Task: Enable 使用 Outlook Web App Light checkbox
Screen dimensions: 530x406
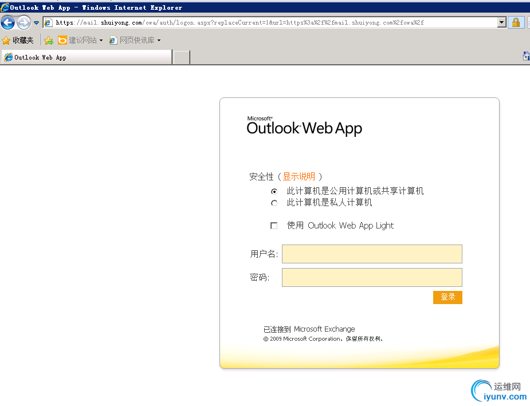Action: [x=274, y=226]
